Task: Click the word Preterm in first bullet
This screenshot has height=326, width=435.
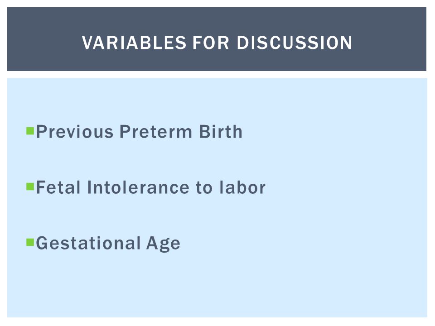Action: pos(155,131)
